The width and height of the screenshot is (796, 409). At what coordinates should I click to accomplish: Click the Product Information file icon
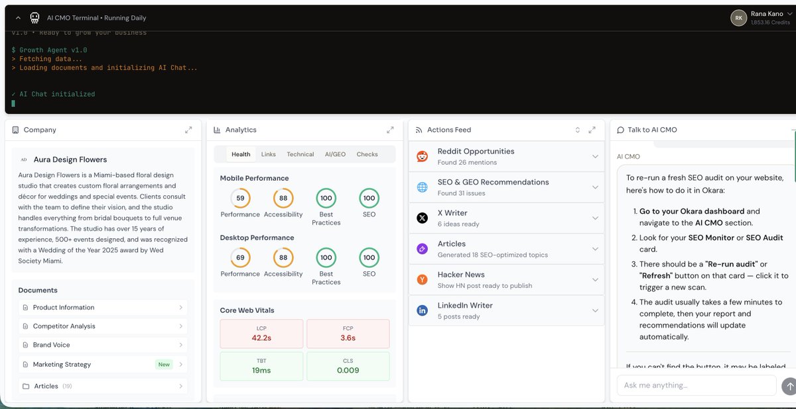click(26, 307)
